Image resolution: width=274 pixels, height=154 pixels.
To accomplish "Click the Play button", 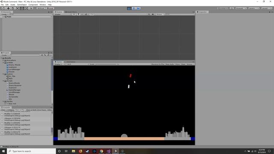I will [129, 9].
